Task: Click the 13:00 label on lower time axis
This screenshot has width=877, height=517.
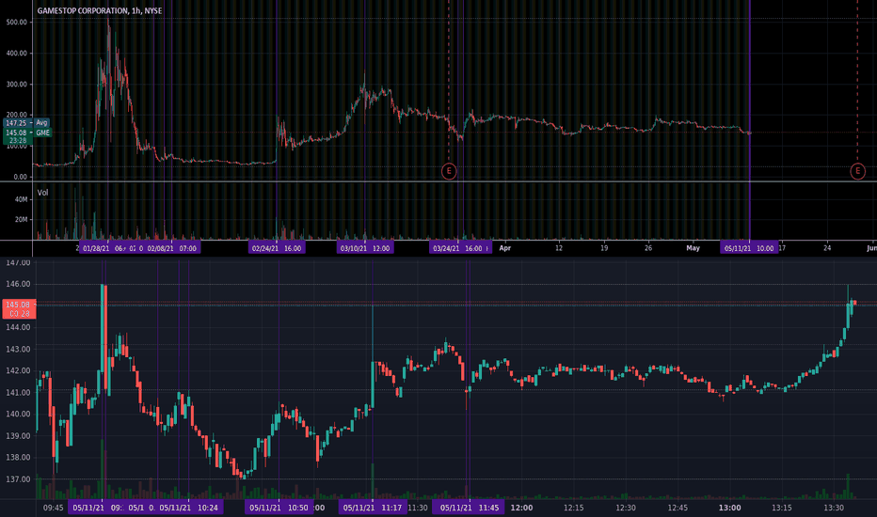Action: 729,508
